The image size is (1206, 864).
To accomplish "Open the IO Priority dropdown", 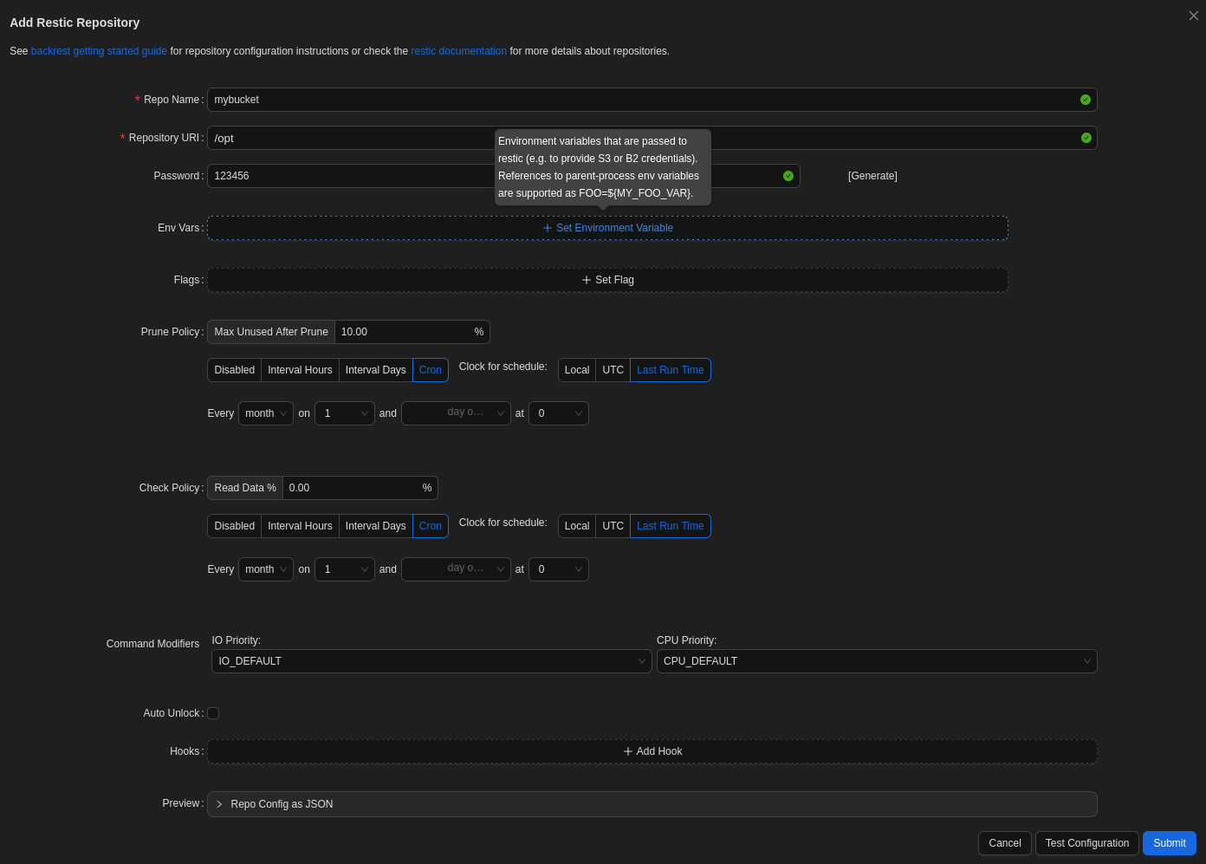I will click(x=431, y=661).
